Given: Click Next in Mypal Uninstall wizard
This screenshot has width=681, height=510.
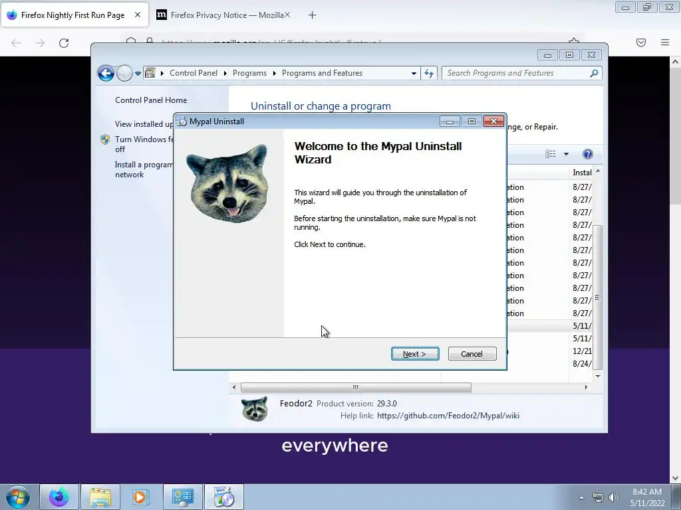Looking at the screenshot, I should coord(415,354).
